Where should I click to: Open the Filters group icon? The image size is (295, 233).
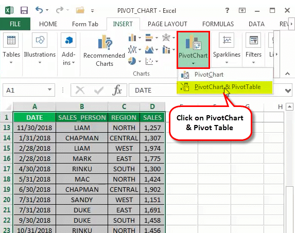tap(253, 40)
